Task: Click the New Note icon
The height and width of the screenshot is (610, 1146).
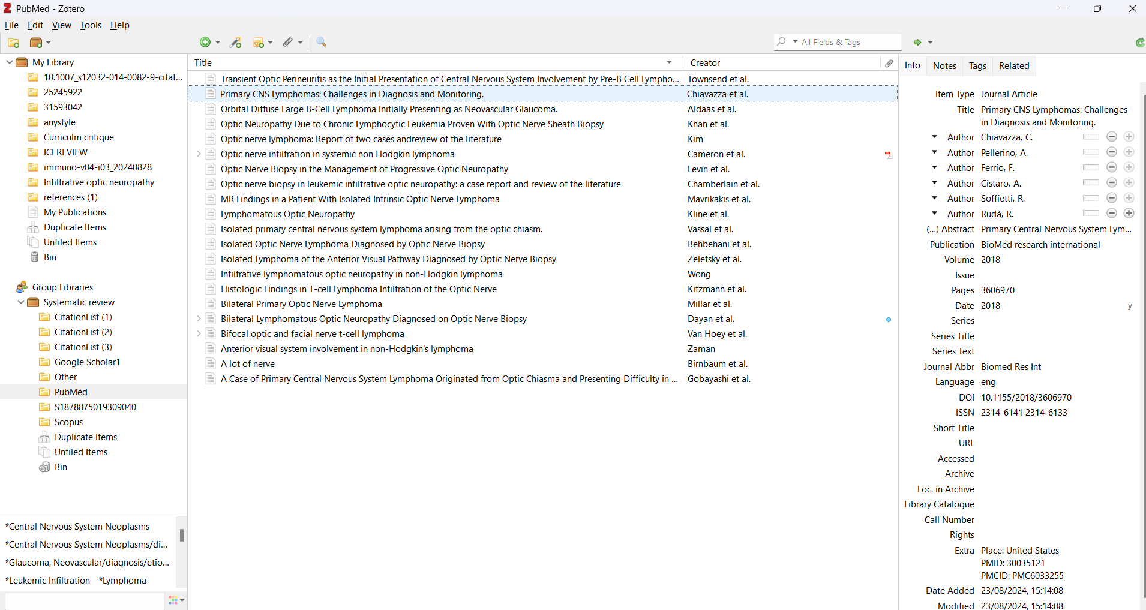Action: pos(259,42)
